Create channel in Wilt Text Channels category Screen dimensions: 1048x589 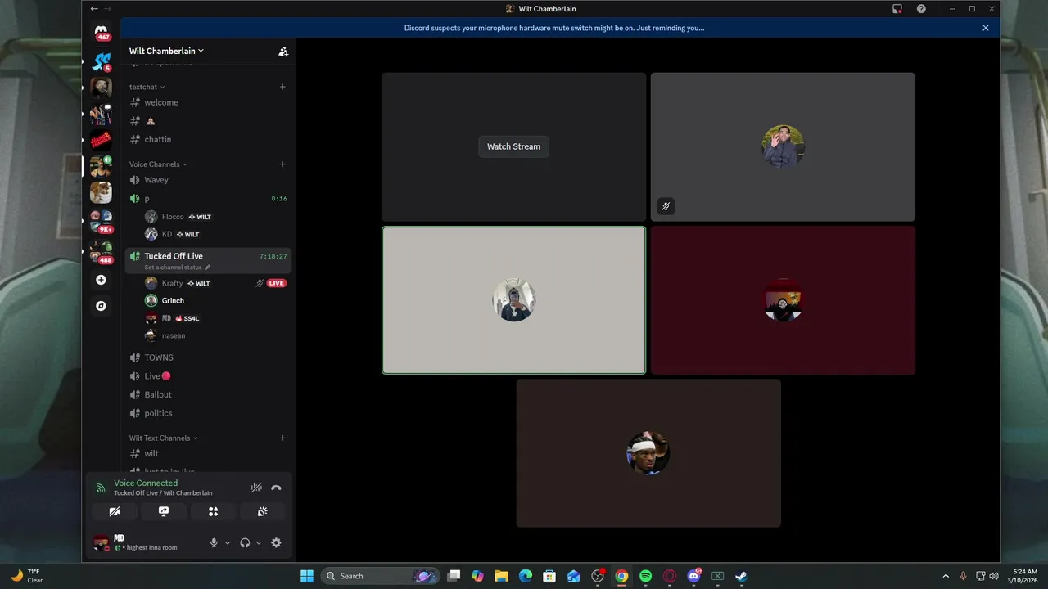pos(283,438)
